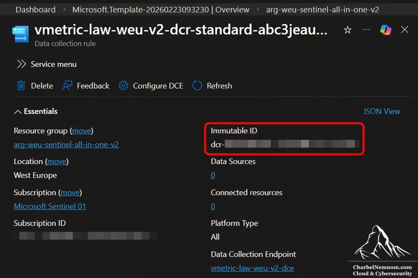Screen dimensions: 418x278
Task: Click the Feedback button label
Action: click(93, 86)
